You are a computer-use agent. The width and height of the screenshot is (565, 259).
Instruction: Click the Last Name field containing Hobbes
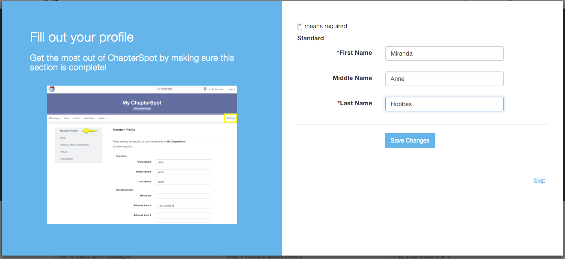coord(444,104)
